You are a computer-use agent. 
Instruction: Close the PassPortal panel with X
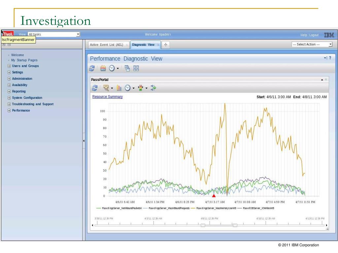click(x=326, y=80)
